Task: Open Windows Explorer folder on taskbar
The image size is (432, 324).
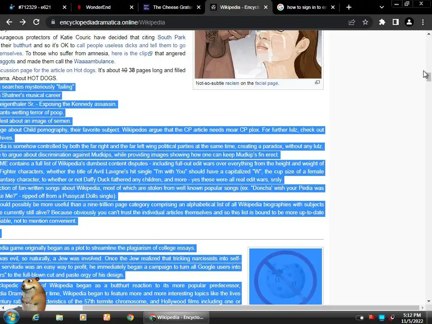Action: click(59, 317)
